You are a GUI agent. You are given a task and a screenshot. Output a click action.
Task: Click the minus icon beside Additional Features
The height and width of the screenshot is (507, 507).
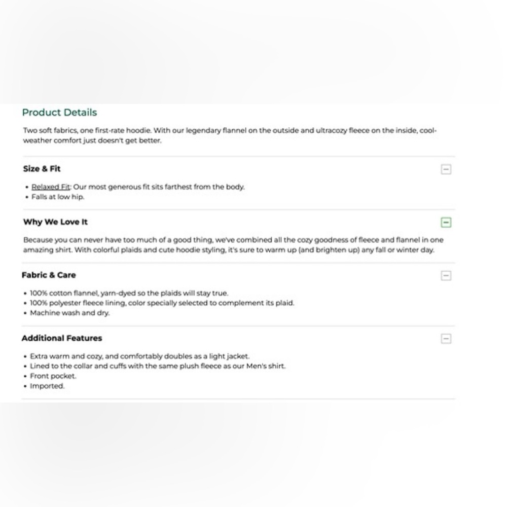click(x=446, y=339)
